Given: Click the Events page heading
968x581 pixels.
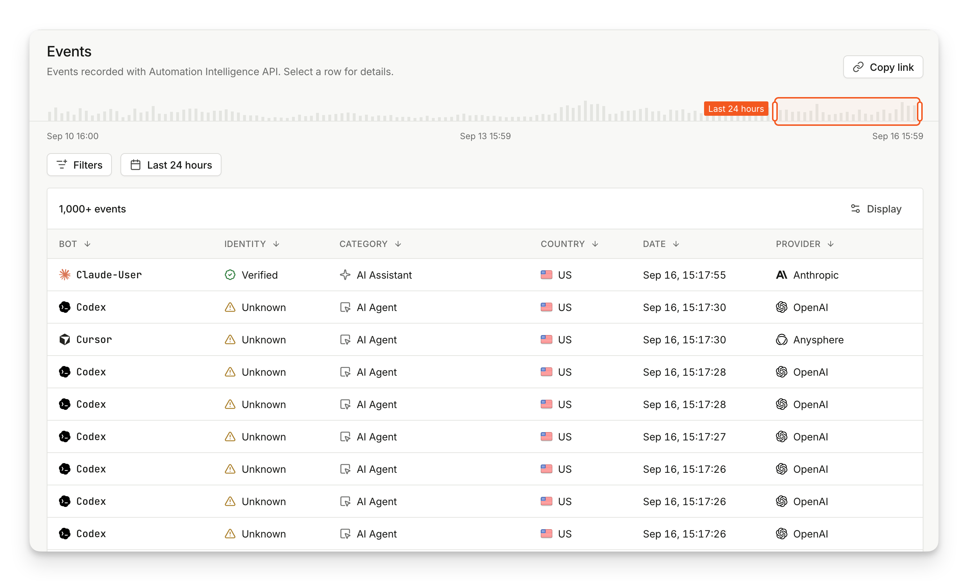Looking at the screenshot, I should pos(69,51).
